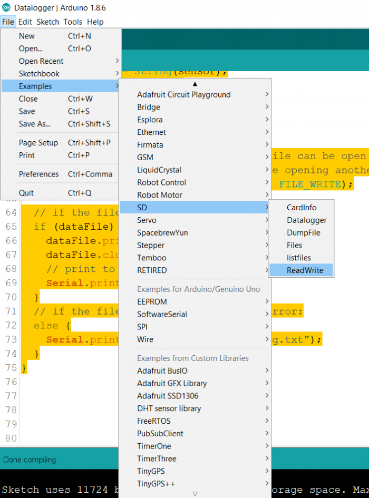Screen dimensions: 369x498
Task: Expand the TimerThree examples submenu
Action: point(195,458)
